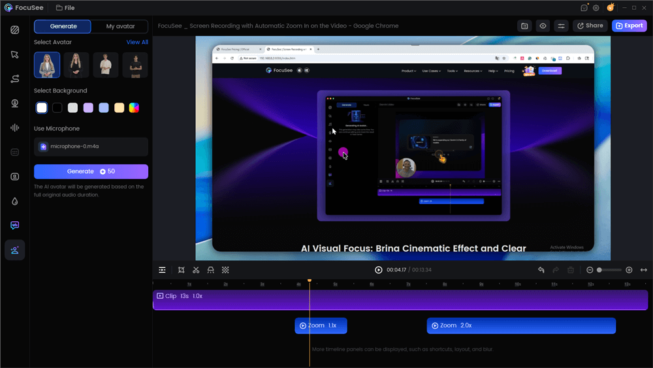Open the File menu

coord(64,8)
